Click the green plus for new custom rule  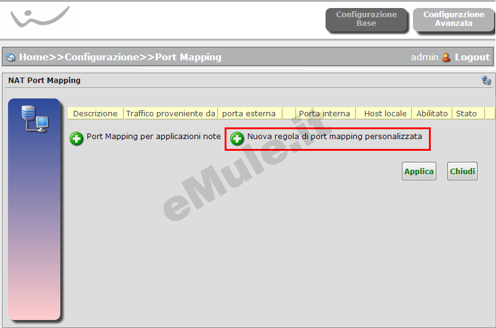coord(237,138)
